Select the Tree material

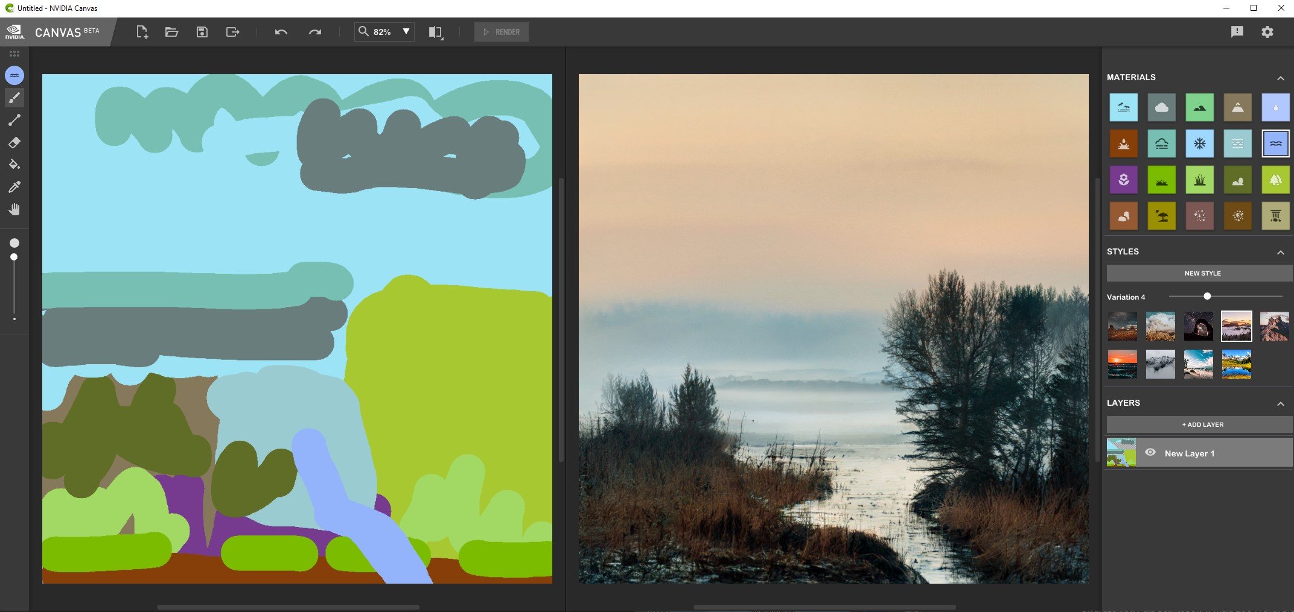point(1276,179)
